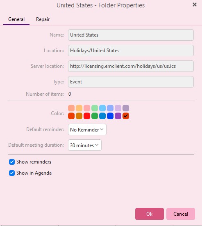Select the General tab

pos(16,19)
